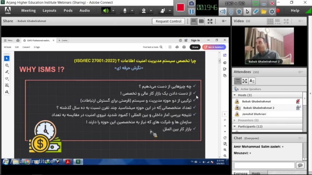Print the PDF with the printer icon
The image size is (312, 175).
click(x=184, y=47)
